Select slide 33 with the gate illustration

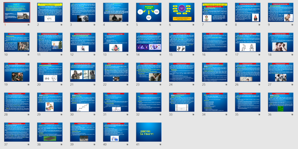pyautogui.click(x=182, y=102)
